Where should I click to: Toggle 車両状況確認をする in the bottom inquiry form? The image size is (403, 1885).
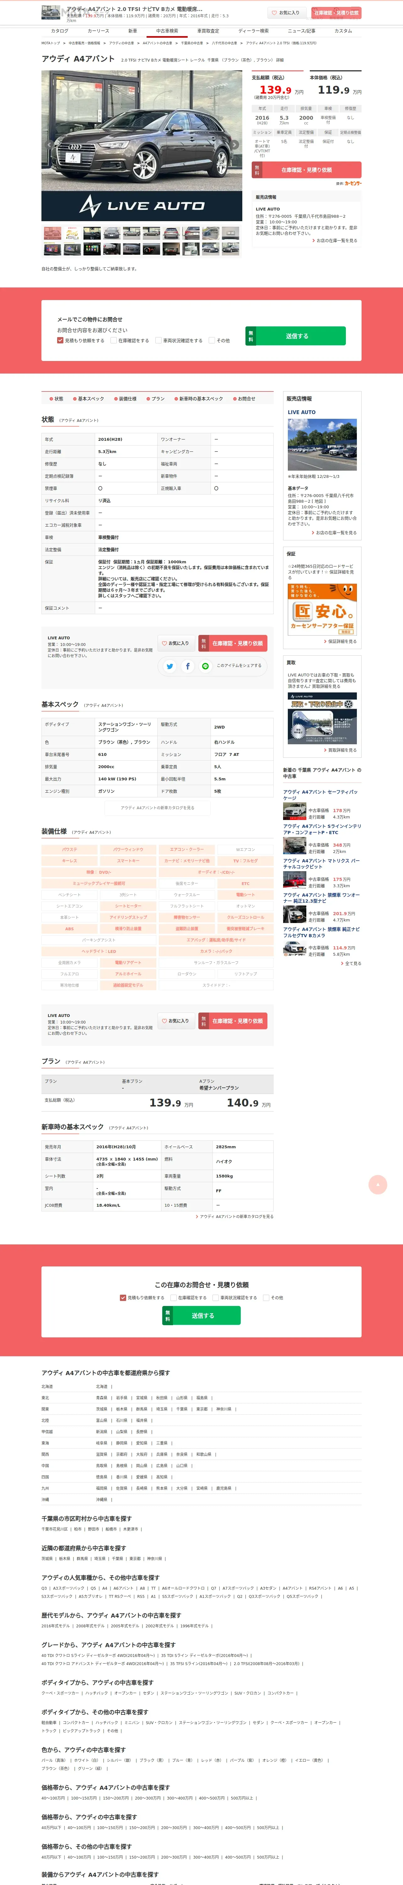[216, 1298]
